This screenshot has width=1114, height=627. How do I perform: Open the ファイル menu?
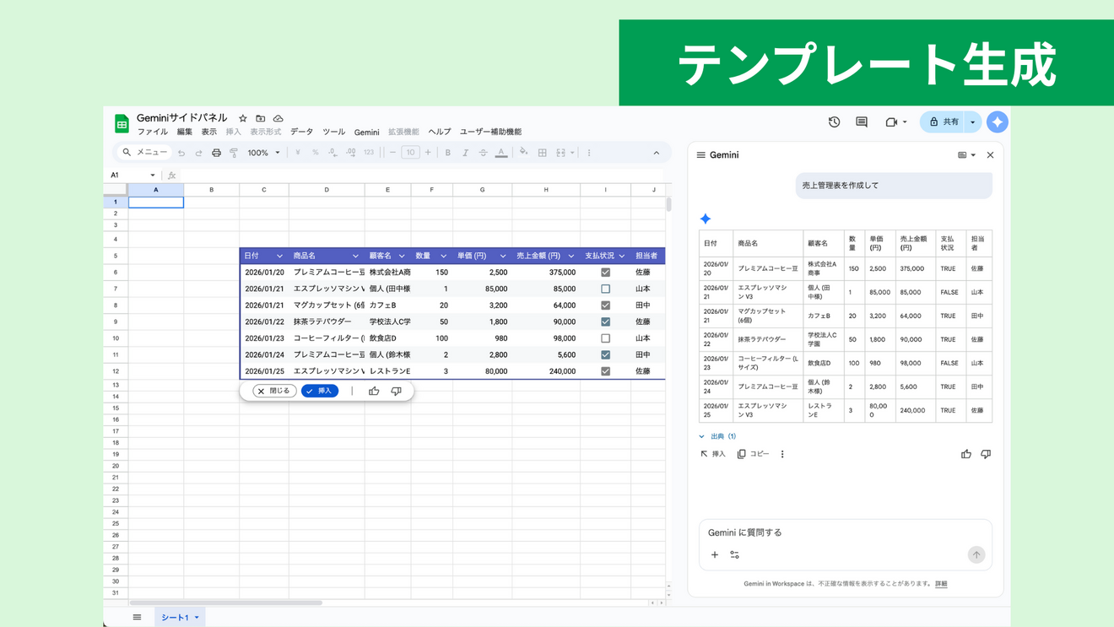coord(153,132)
